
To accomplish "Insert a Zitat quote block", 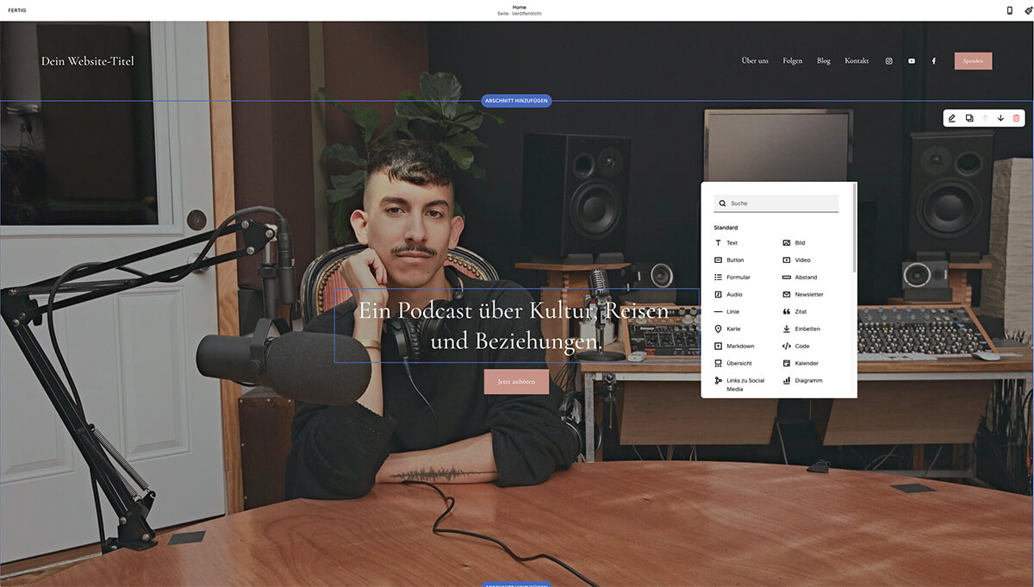I will tap(794, 312).
